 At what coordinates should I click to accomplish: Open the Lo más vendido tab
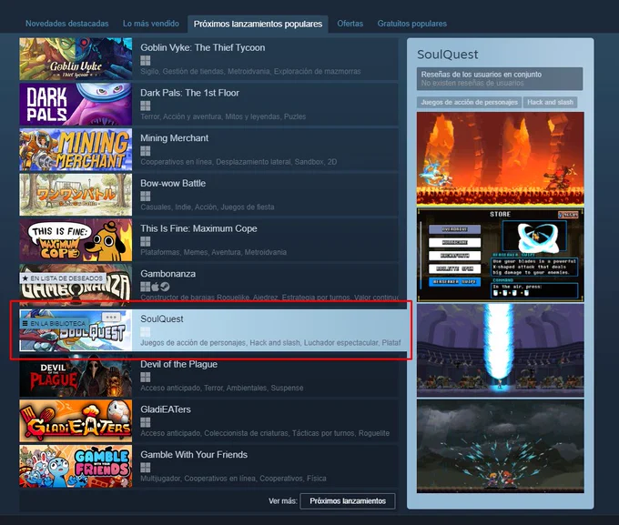tap(151, 24)
